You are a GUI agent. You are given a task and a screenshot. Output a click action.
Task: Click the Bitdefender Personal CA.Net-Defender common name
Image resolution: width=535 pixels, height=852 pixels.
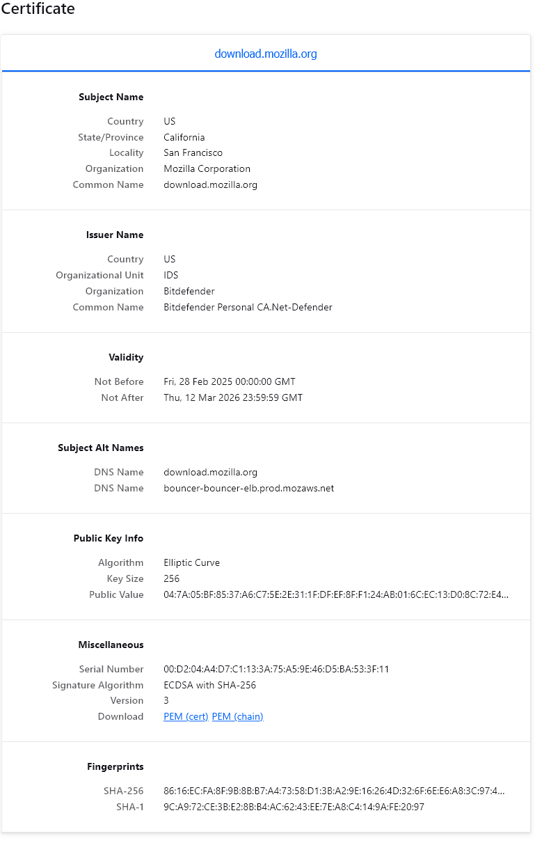(x=248, y=307)
